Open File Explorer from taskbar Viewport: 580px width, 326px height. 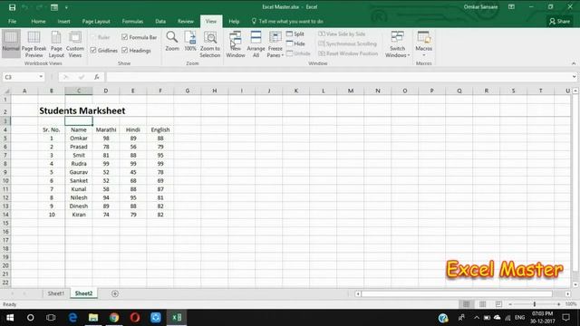point(93,318)
